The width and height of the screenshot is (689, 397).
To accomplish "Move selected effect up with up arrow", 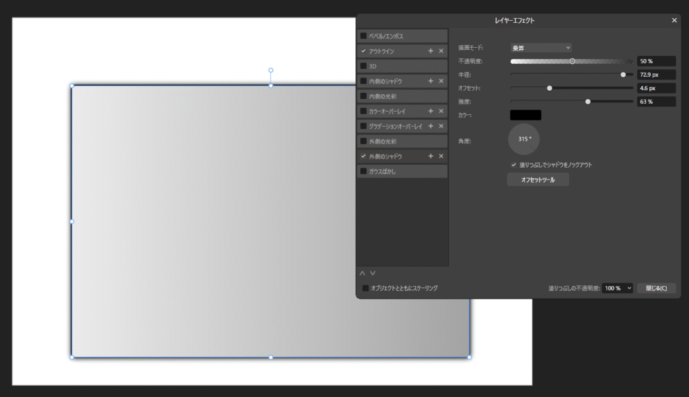I will (362, 273).
